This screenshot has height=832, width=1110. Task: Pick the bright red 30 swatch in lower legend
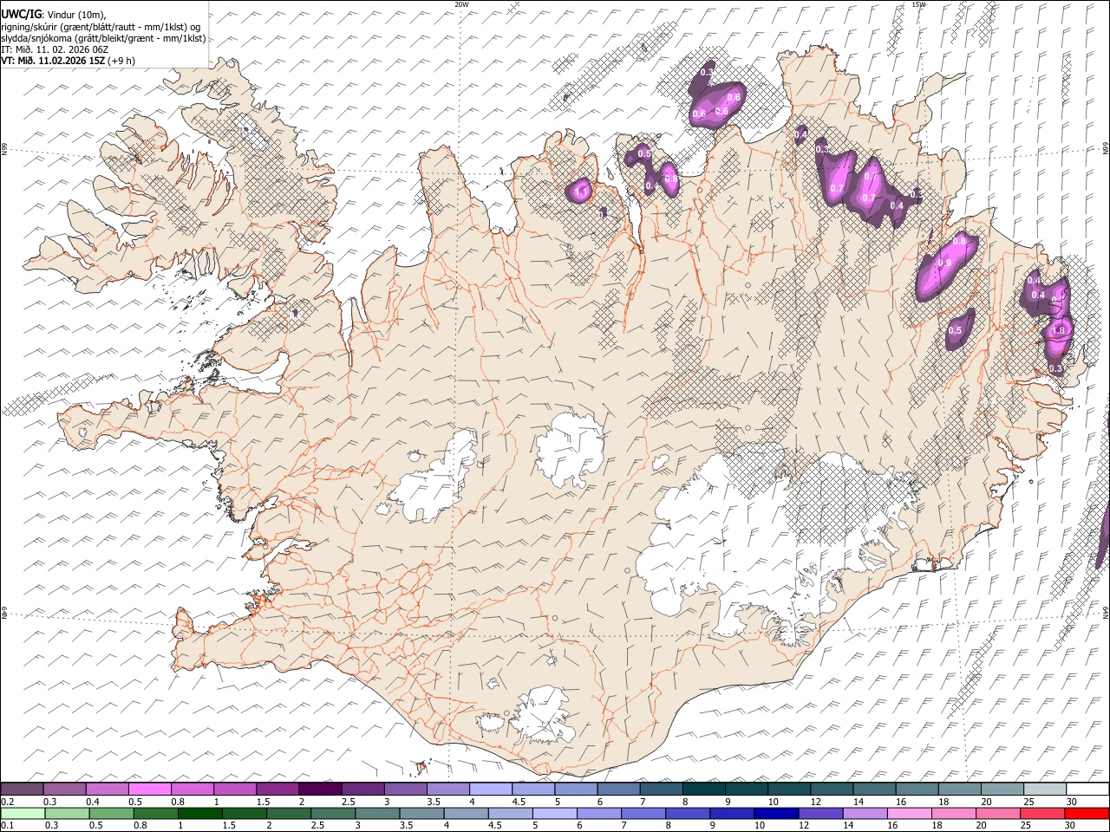1087,813
